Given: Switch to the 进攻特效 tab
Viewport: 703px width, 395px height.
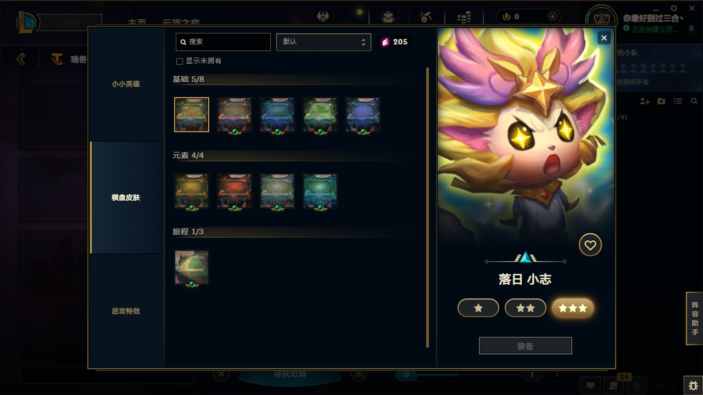Looking at the screenshot, I should point(126,311).
